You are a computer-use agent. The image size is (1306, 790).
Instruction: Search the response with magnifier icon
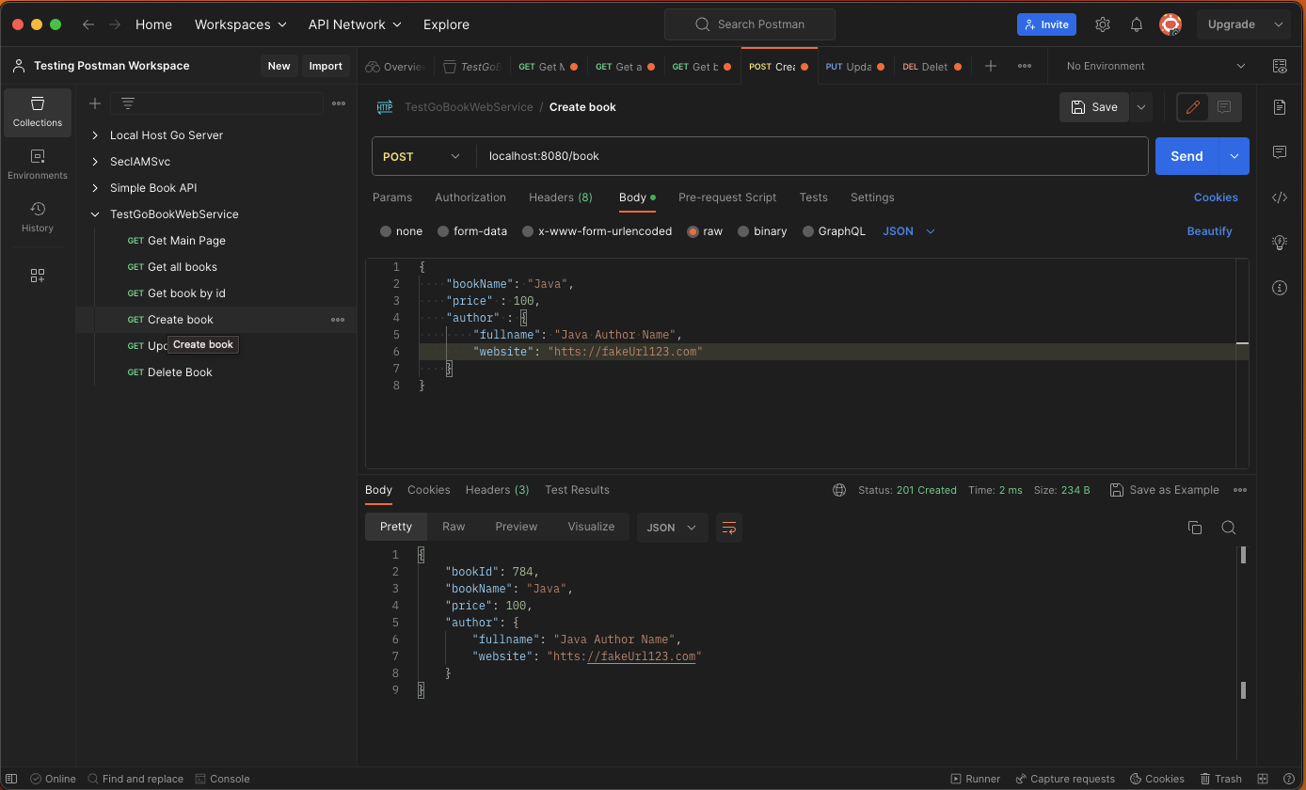pyautogui.click(x=1229, y=528)
